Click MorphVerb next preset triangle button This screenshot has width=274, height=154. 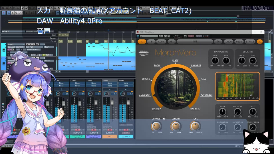(x=218, y=42)
